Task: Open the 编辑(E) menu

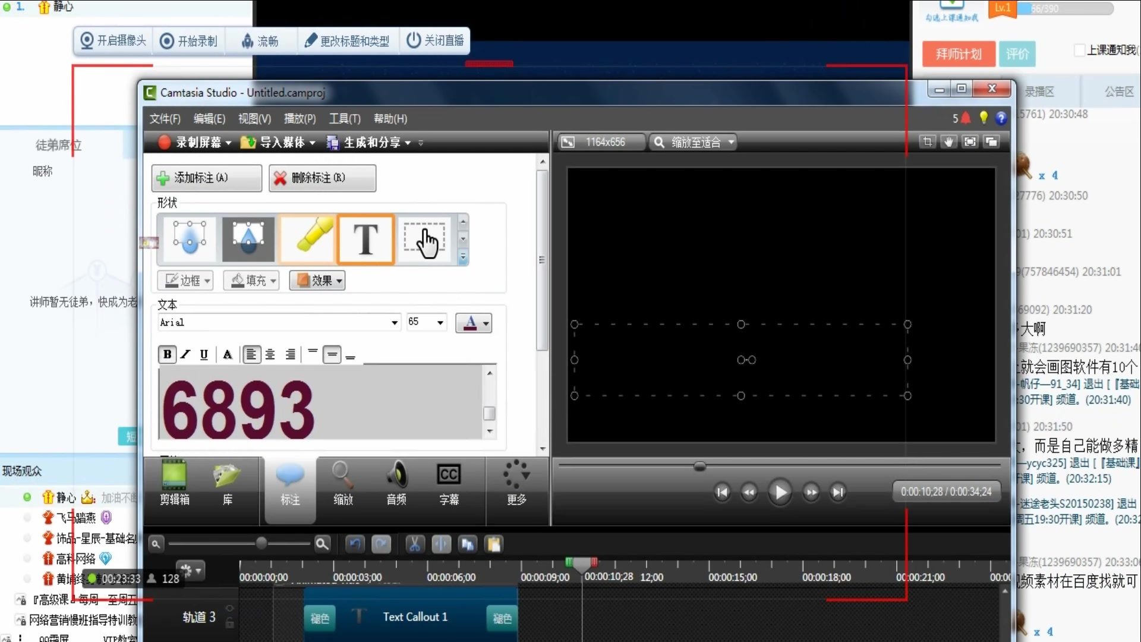Action: click(209, 119)
